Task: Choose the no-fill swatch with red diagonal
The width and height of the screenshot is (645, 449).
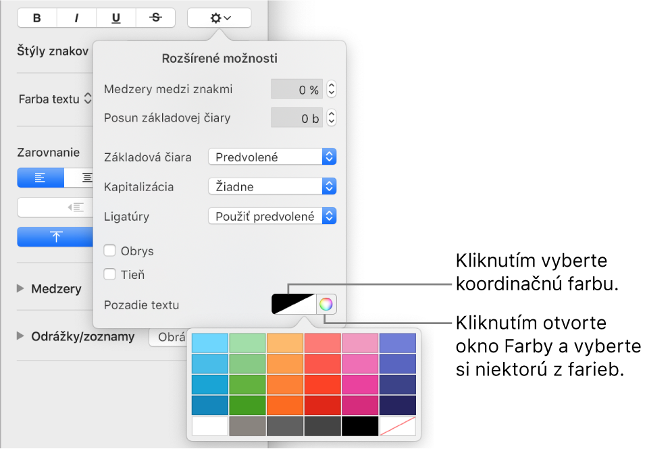Action: (x=398, y=426)
